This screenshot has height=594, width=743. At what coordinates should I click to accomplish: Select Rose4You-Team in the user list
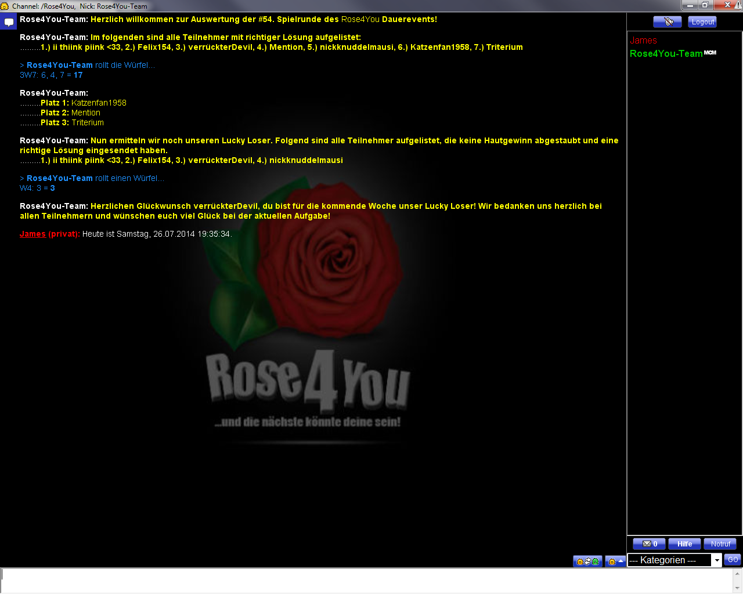pos(666,54)
